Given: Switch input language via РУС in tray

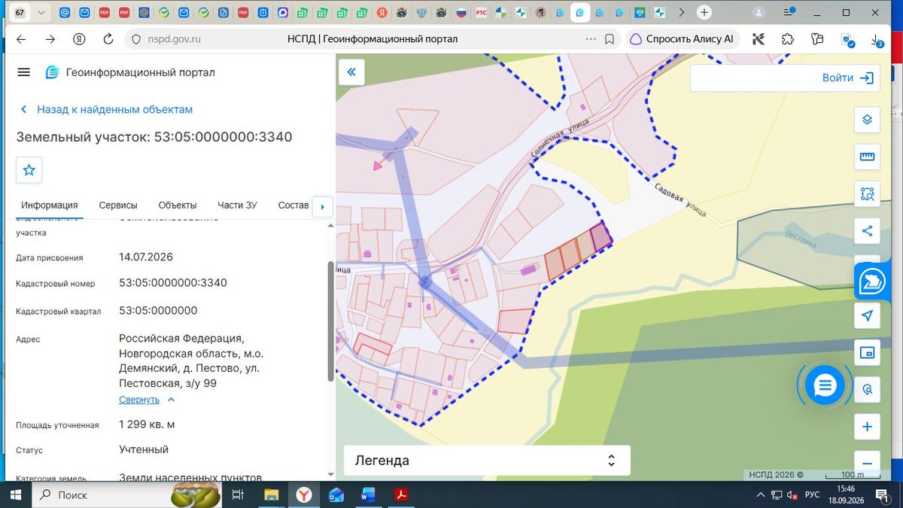Looking at the screenshot, I should pyautogui.click(x=812, y=494).
